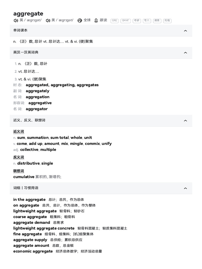This screenshot has height=269, width=202.
Task: Open the derived word aggregation
Action: click(37, 97)
